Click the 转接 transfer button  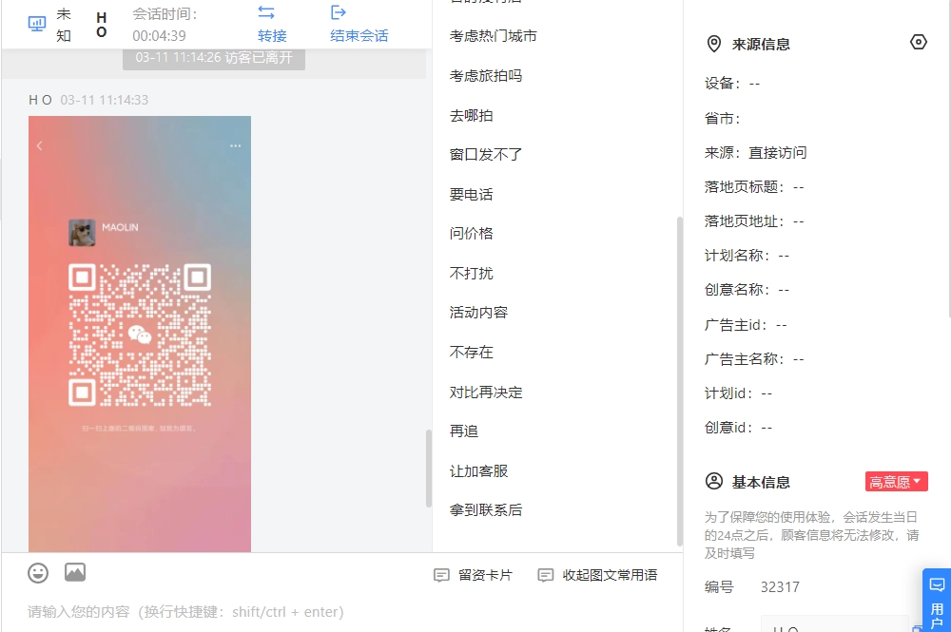[272, 36]
